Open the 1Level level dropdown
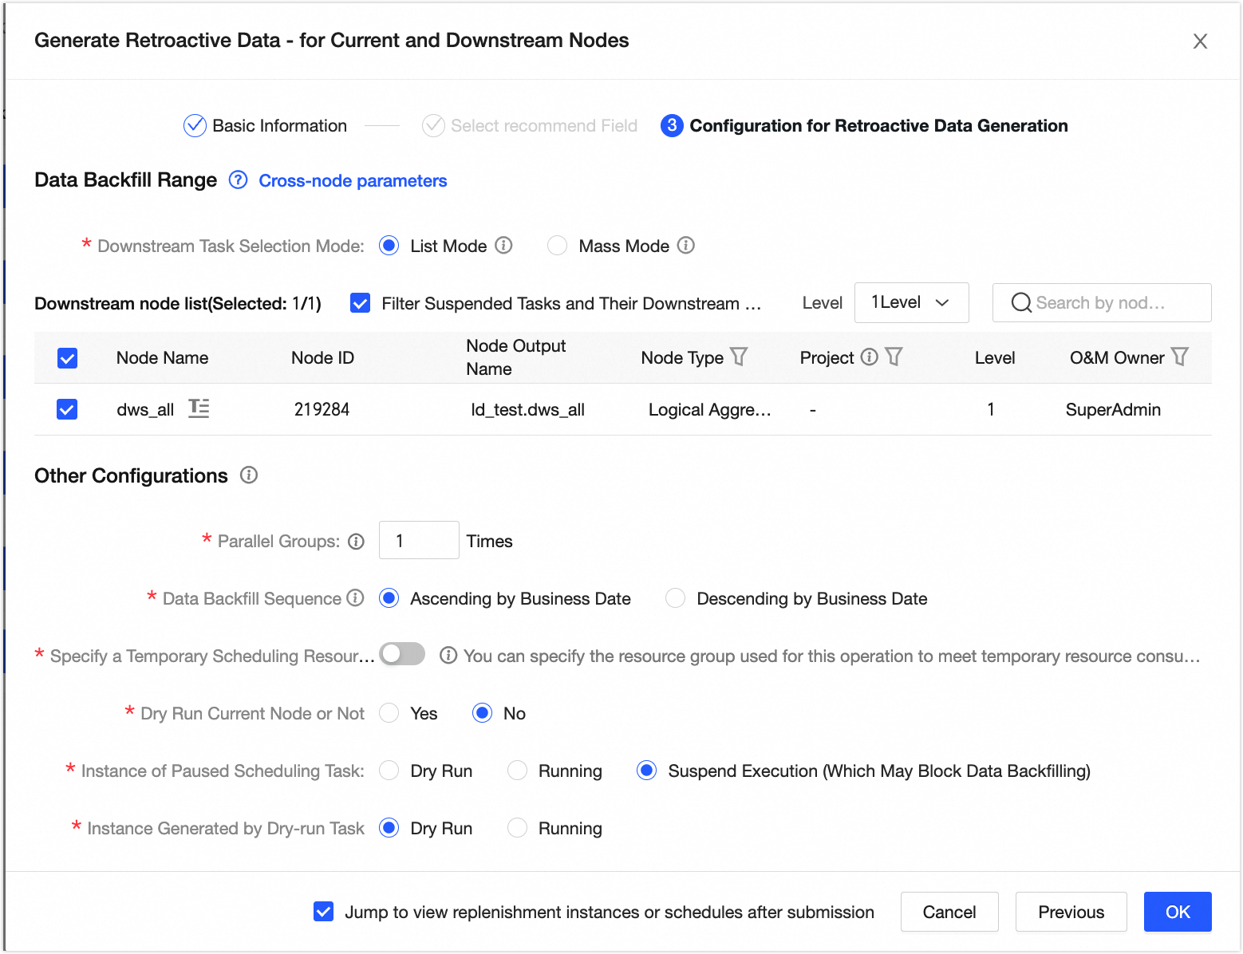 tap(911, 303)
